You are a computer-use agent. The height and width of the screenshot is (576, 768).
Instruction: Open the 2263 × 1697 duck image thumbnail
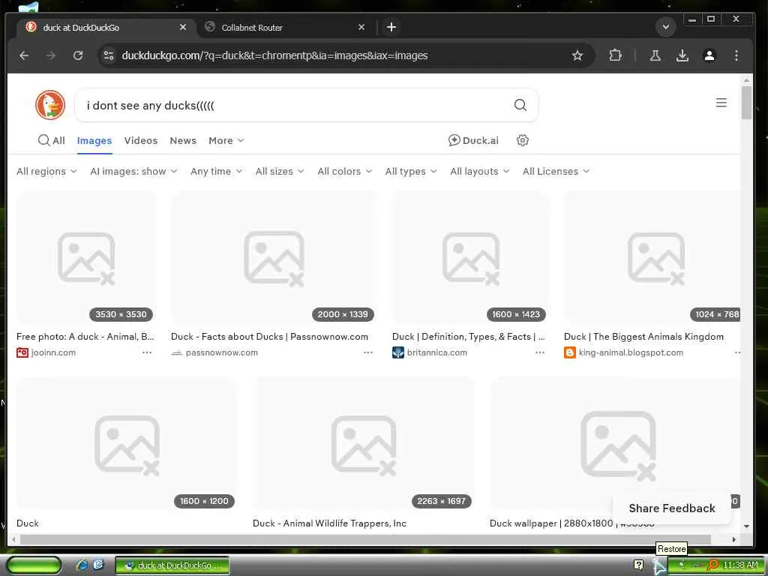[364, 444]
